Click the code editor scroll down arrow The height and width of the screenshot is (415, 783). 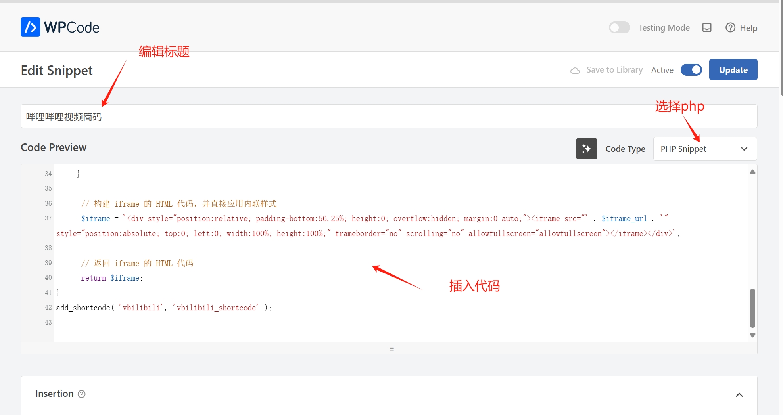(x=752, y=335)
